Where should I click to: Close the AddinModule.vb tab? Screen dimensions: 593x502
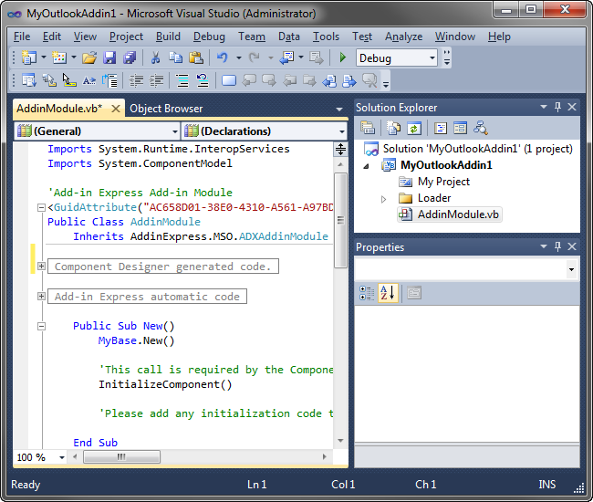[x=116, y=109]
